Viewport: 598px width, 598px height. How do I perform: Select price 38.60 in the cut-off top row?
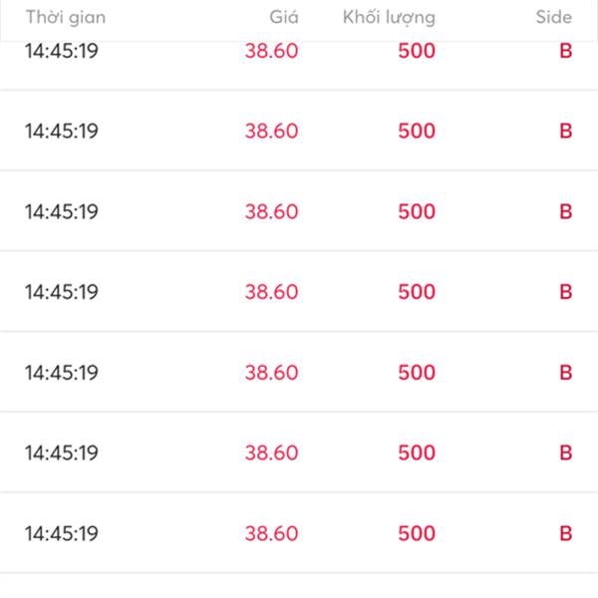click(x=271, y=51)
